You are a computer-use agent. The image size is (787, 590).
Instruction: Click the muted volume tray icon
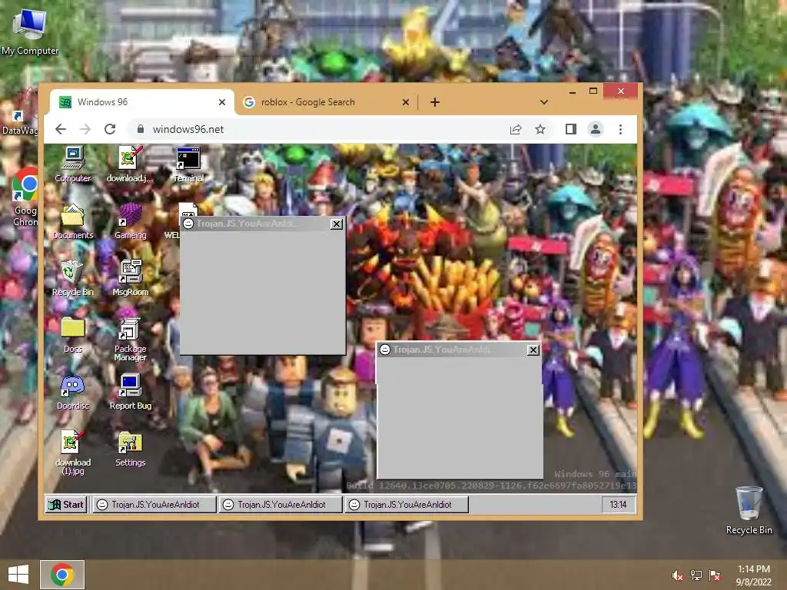pos(678,575)
